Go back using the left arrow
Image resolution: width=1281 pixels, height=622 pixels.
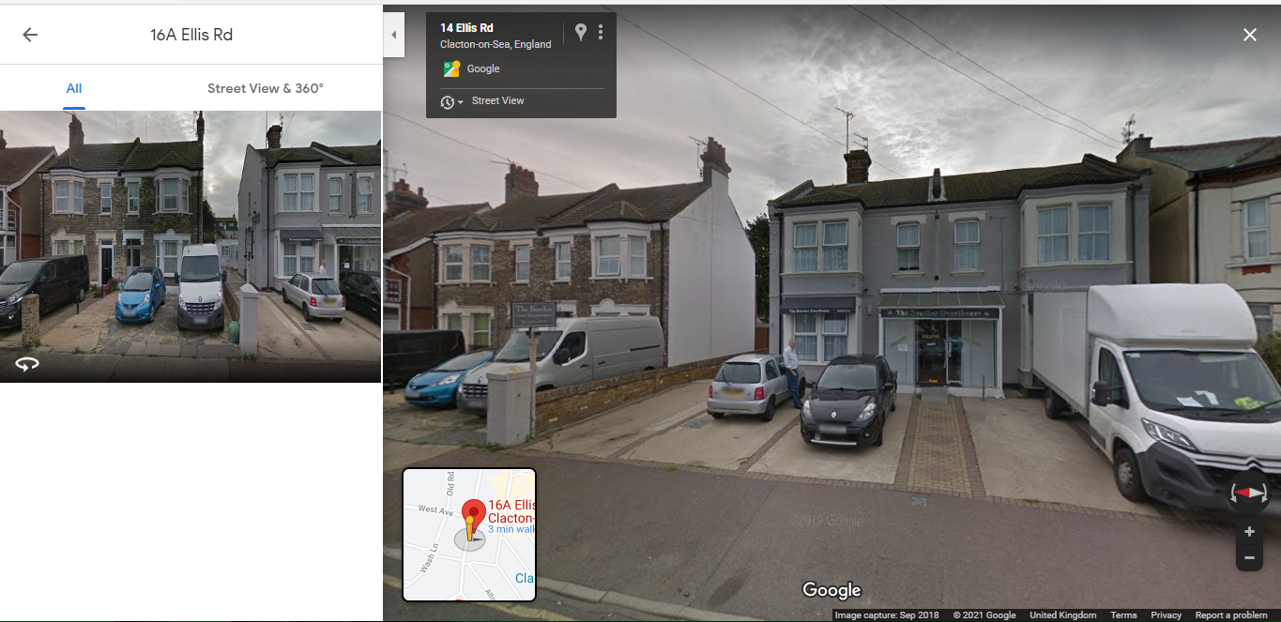30,35
